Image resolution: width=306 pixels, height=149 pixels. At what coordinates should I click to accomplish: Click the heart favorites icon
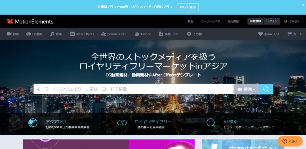260,34
